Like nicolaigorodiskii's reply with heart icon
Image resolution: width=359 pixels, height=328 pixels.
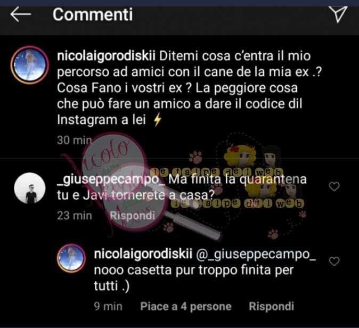(x=334, y=261)
